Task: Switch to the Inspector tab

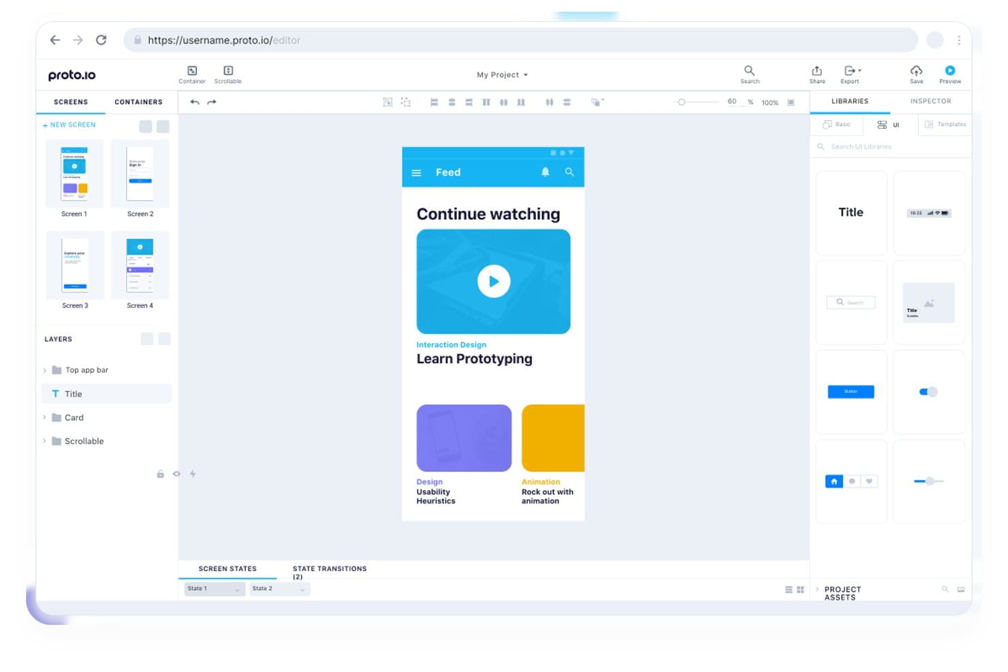Action: tap(930, 101)
